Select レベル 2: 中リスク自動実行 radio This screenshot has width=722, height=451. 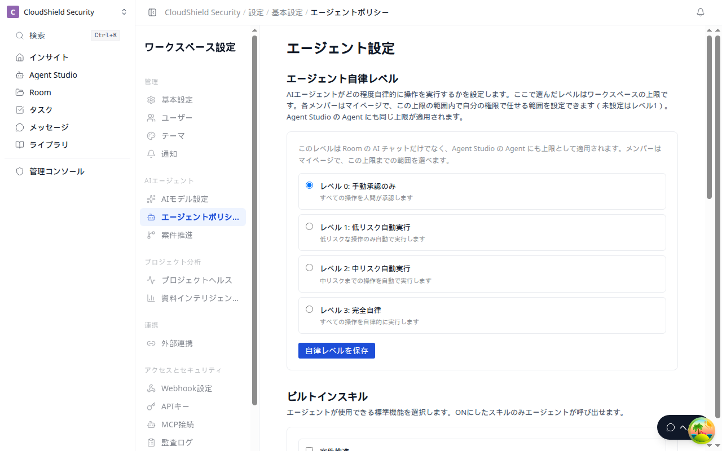point(309,268)
